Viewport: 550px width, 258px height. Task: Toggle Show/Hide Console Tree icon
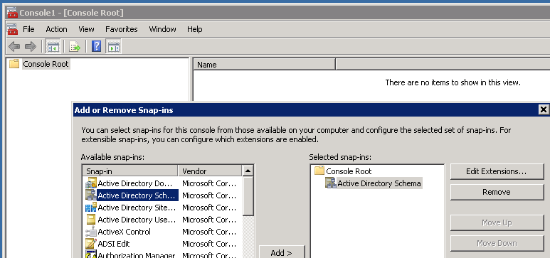click(53, 46)
